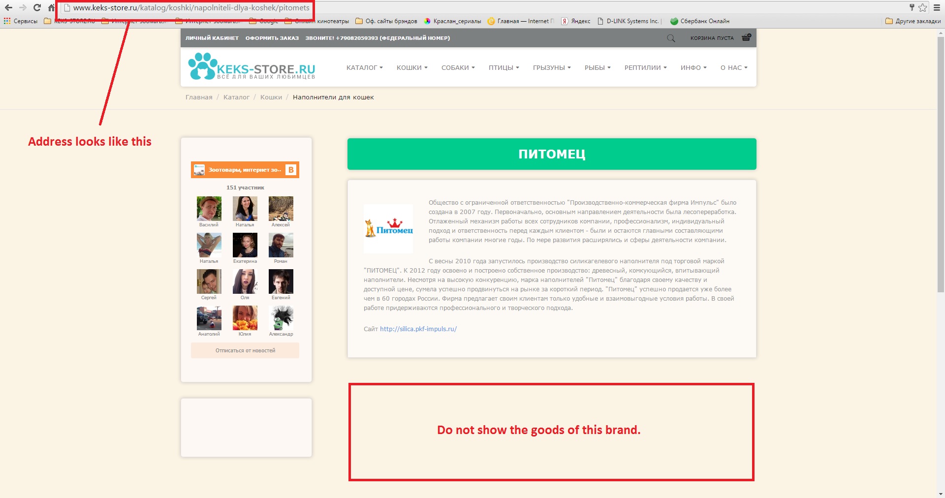Reload the page with the refresh icon
The image size is (945, 498).
37,7
